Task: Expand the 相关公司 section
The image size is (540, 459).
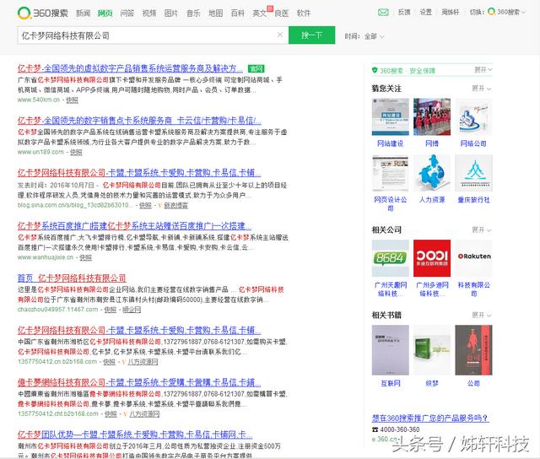Action: click(x=482, y=229)
